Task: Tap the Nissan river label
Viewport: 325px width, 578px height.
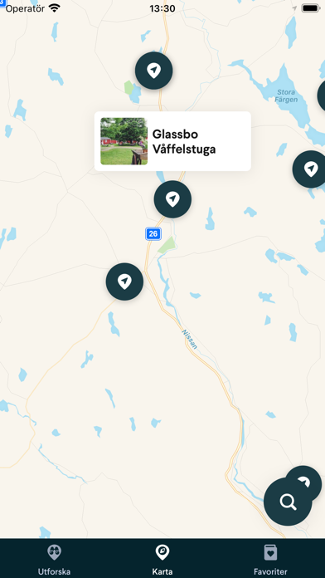Action: [x=190, y=339]
